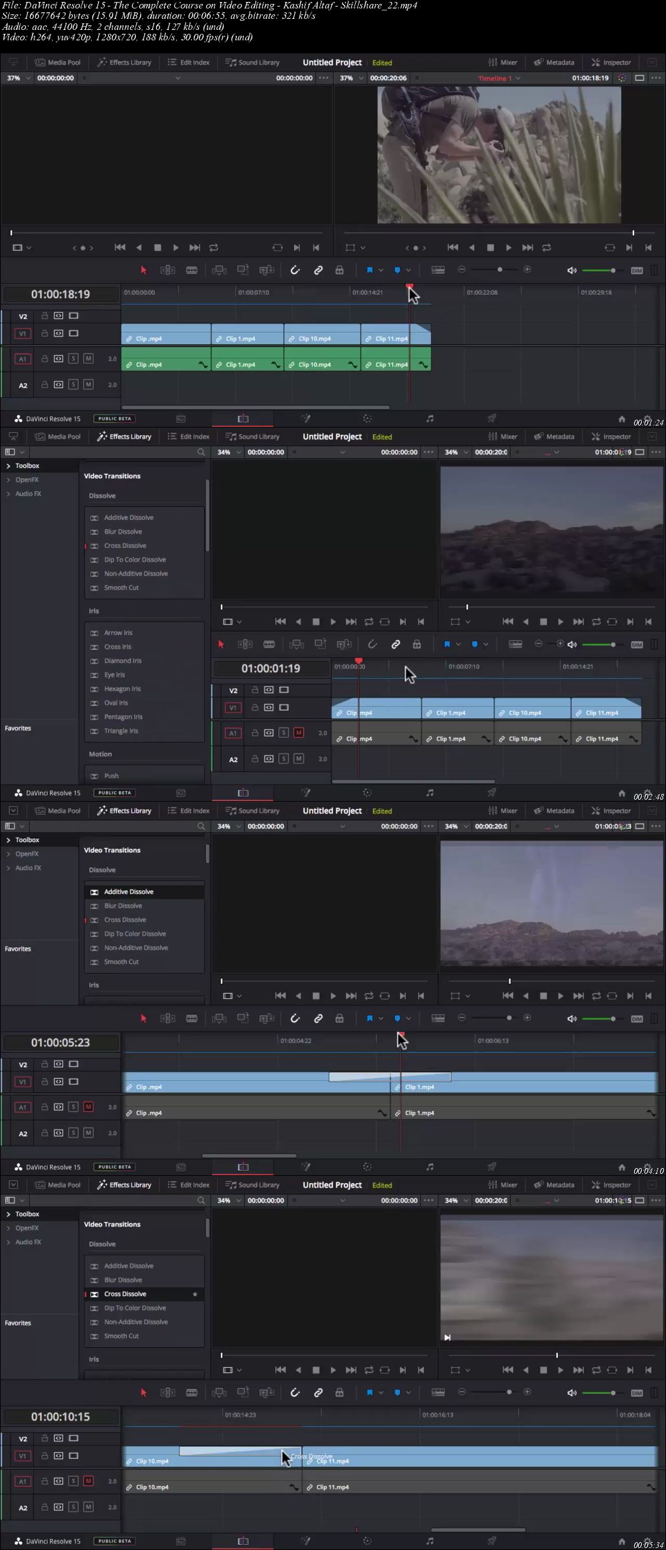This screenshot has height=1550, width=666.
Task: Pick the Blade edit tool in top frame
Action: [192, 270]
